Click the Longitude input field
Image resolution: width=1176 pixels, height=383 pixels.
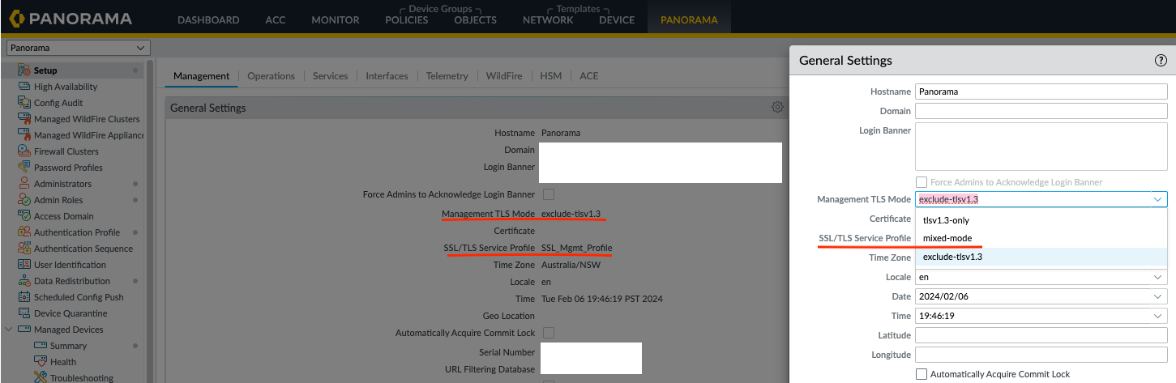click(x=1041, y=355)
